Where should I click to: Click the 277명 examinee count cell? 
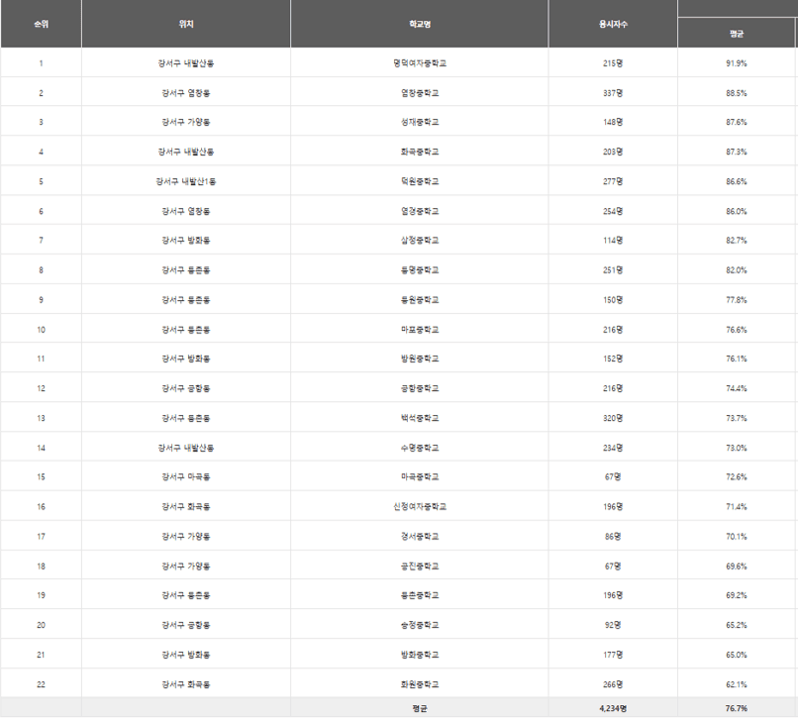[613, 181]
